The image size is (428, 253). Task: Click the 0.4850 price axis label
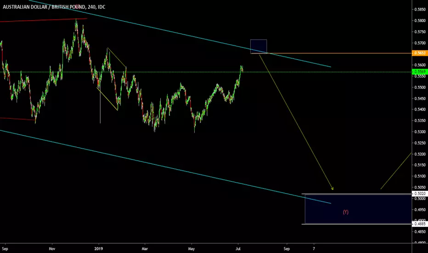(x=420, y=232)
